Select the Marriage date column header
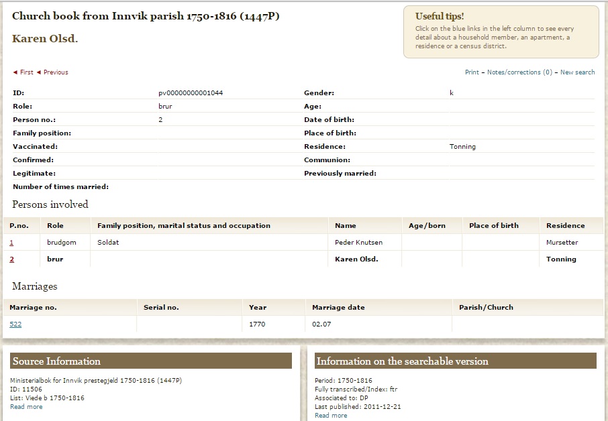The height and width of the screenshot is (421, 608). (x=338, y=307)
